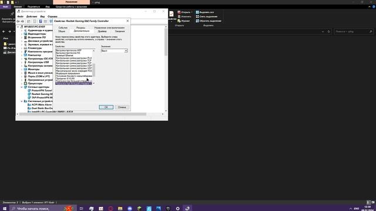Image resolution: width=376 pixels, height=211 pixels.
Task: Open Explorer address bar history dropdown
Action: click(323, 31)
